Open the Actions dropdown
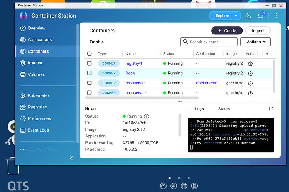Image resolution: width=289 pixels, height=192 pixels. [255, 42]
